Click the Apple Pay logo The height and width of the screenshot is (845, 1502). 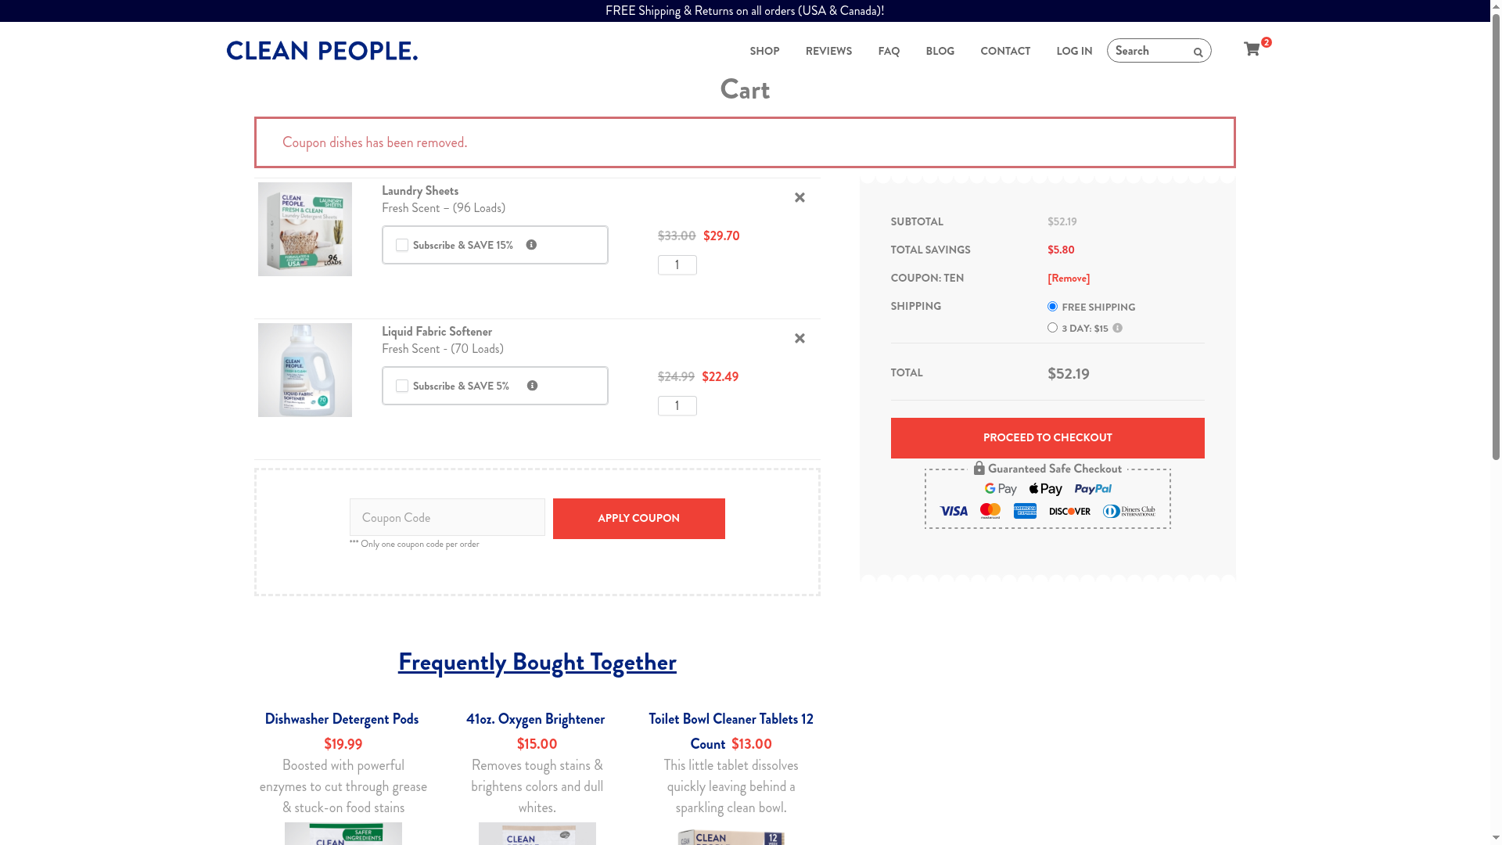click(x=1045, y=489)
